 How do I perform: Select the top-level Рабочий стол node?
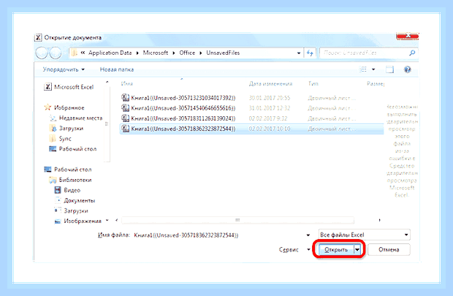coord(68,170)
